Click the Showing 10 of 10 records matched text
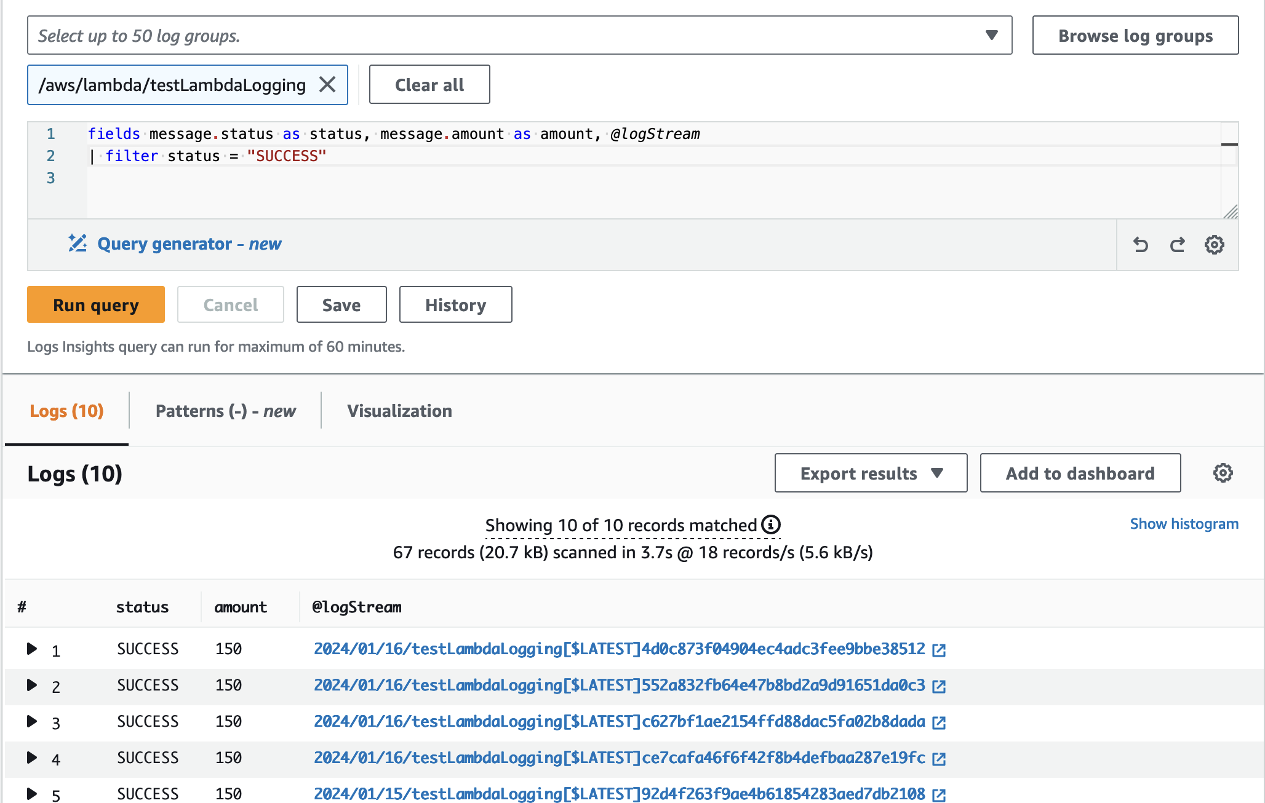 click(x=621, y=524)
